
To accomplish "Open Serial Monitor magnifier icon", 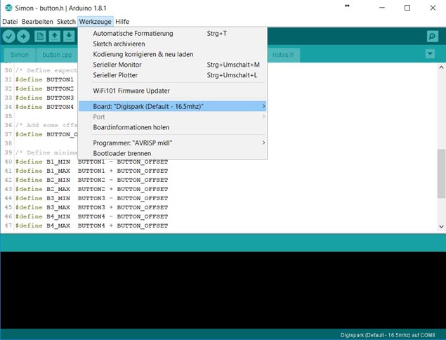I will [433, 36].
